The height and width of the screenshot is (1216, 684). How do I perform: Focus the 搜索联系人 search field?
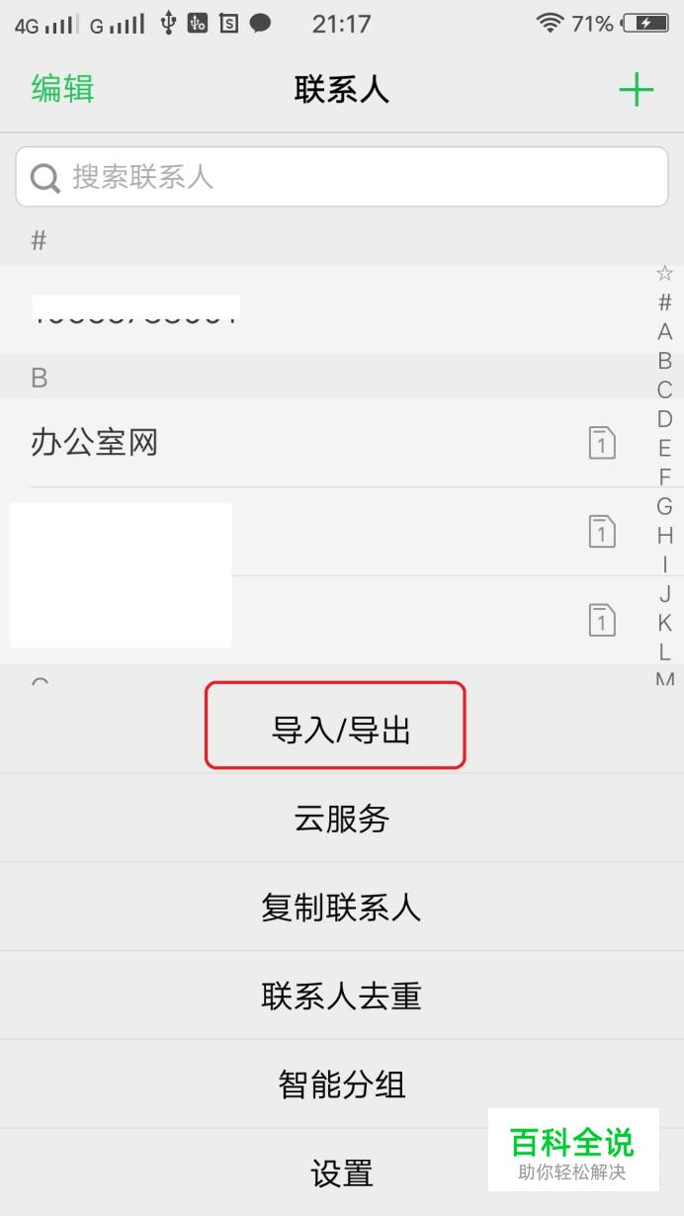click(x=342, y=177)
